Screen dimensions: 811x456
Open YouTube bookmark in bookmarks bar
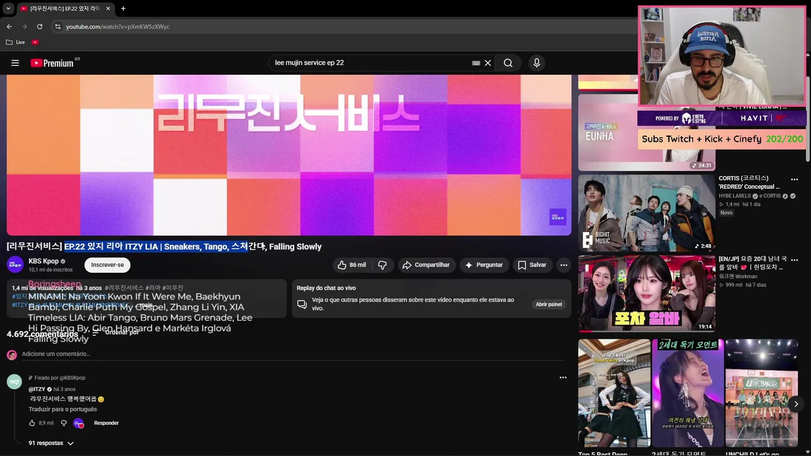[35, 42]
